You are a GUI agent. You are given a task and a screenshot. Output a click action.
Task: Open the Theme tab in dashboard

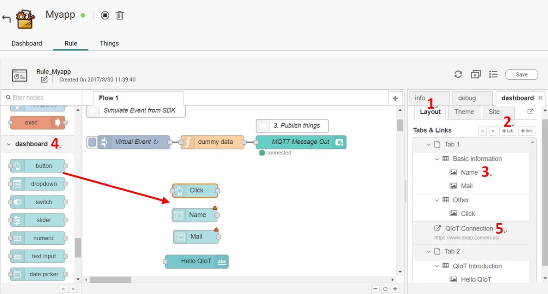464,112
